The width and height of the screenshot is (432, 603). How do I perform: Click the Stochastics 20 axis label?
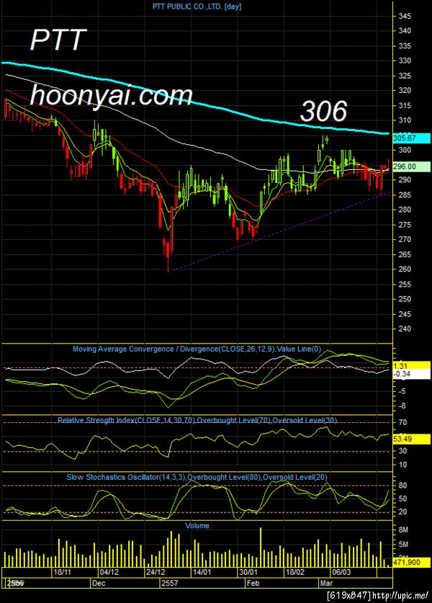click(x=402, y=512)
